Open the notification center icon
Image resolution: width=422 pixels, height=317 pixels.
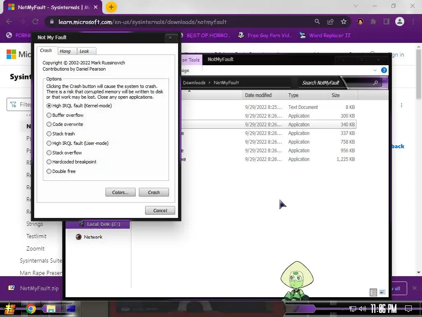[x=408, y=309]
